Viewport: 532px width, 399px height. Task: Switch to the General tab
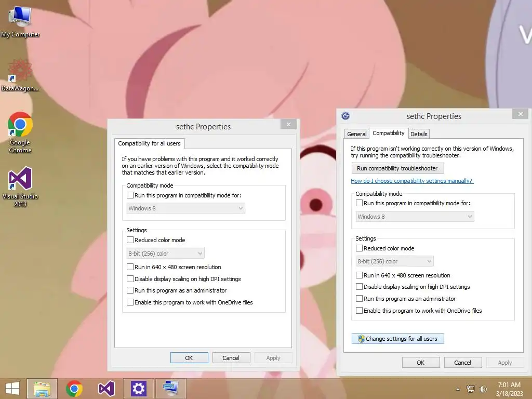tap(356, 134)
